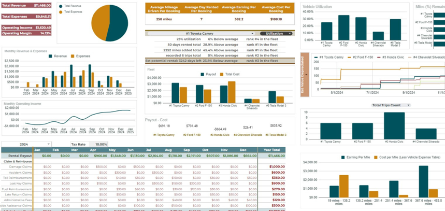
Task: Click the Earning Per Mile legend marker
Action: pos(343,157)
